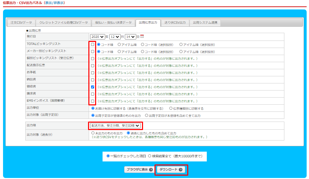Choose 一覧のチェックした項目 option
Image resolution: width=309 pixels, height=179 pixels.
(108, 156)
